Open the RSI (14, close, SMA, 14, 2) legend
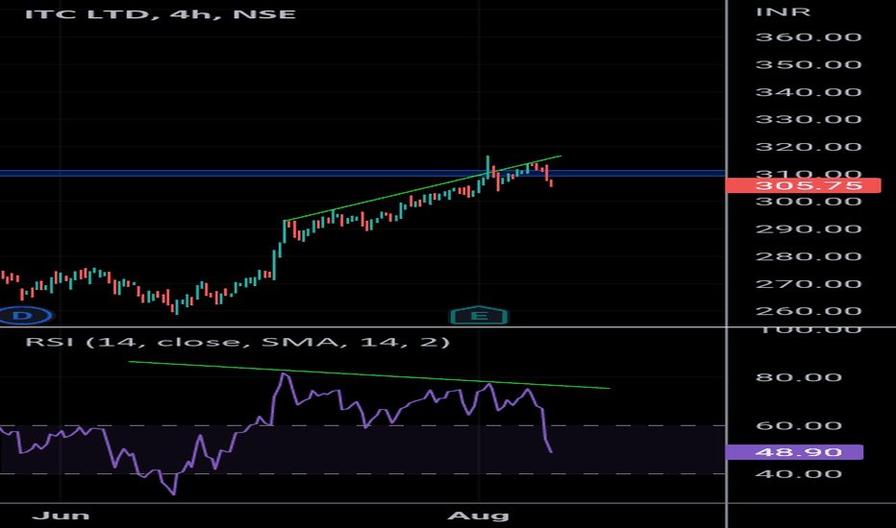The width and height of the screenshot is (896, 528). [237, 342]
